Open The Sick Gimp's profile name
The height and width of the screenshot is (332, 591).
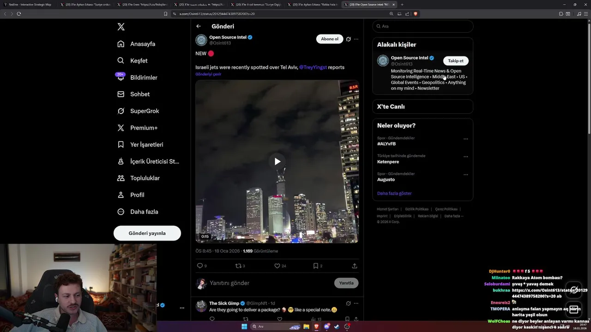click(224, 303)
